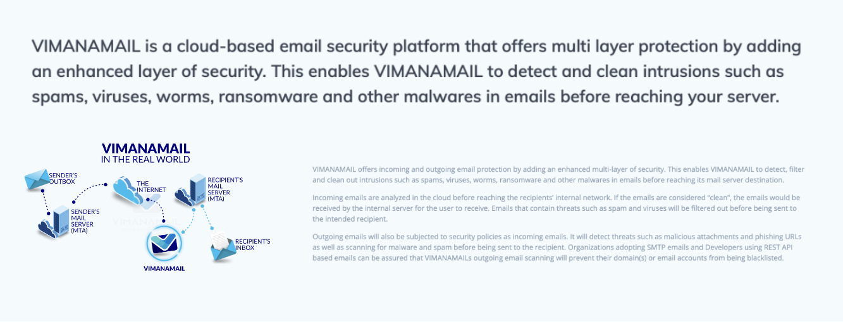Click the Recipient's Mail Server tower icon
843x322 pixels.
[197, 188]
